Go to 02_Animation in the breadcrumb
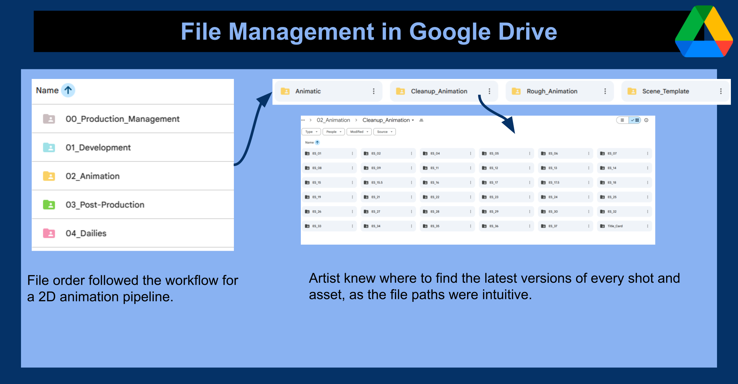This screenshot has width=738, height=384. [333, 120]
